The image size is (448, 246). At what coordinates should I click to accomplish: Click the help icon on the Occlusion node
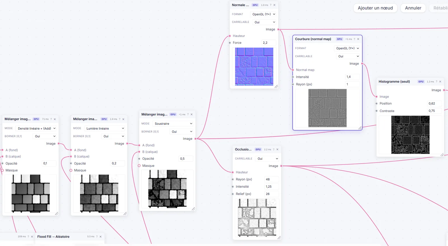point(274,149)
